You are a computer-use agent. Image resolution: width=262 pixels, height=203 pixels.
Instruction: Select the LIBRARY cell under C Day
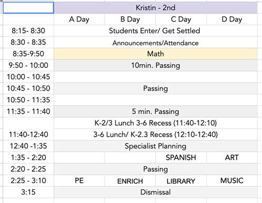[x=181, y=181]
